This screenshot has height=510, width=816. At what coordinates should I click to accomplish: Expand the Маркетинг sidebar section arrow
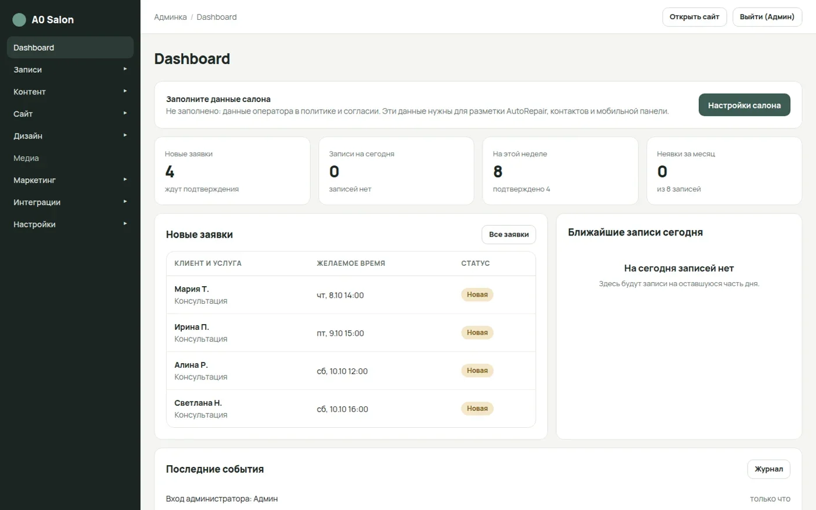[x=125, y=180]
